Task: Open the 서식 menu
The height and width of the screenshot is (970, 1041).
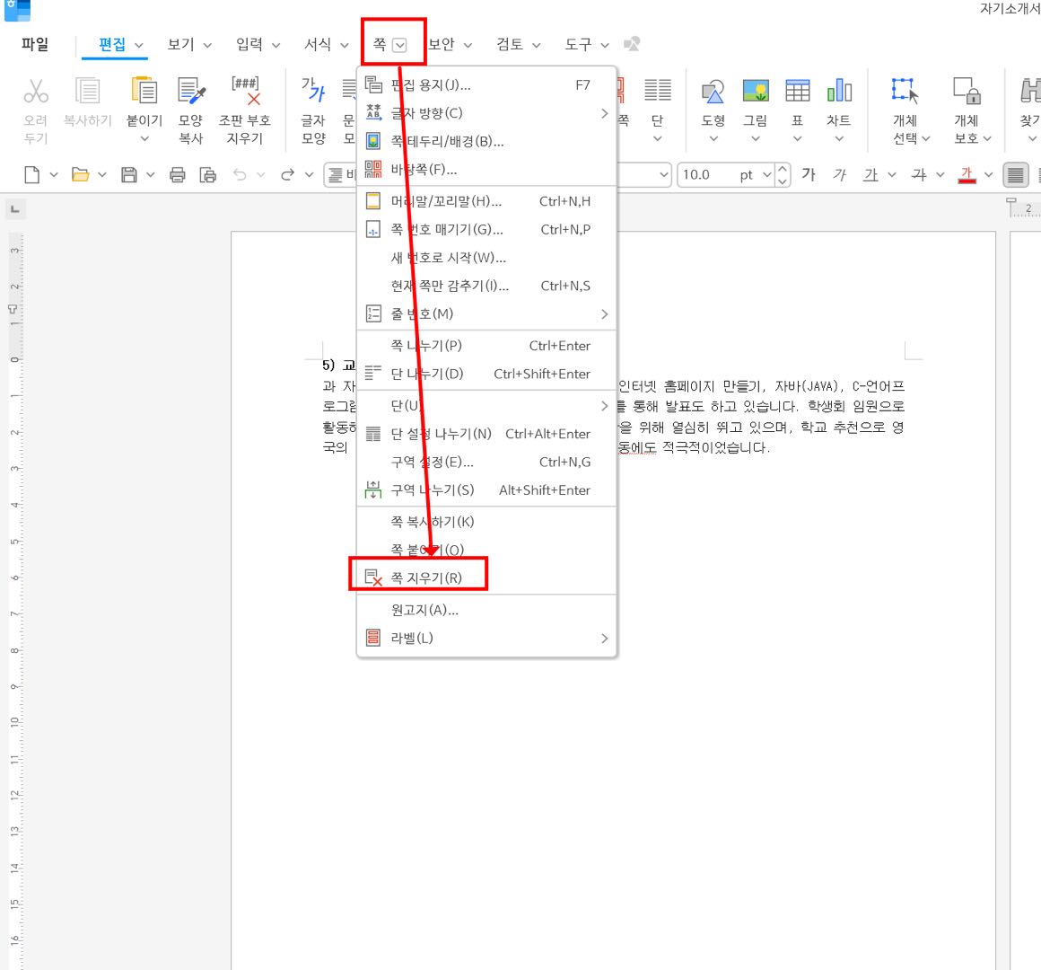Action: pos(318,44)
